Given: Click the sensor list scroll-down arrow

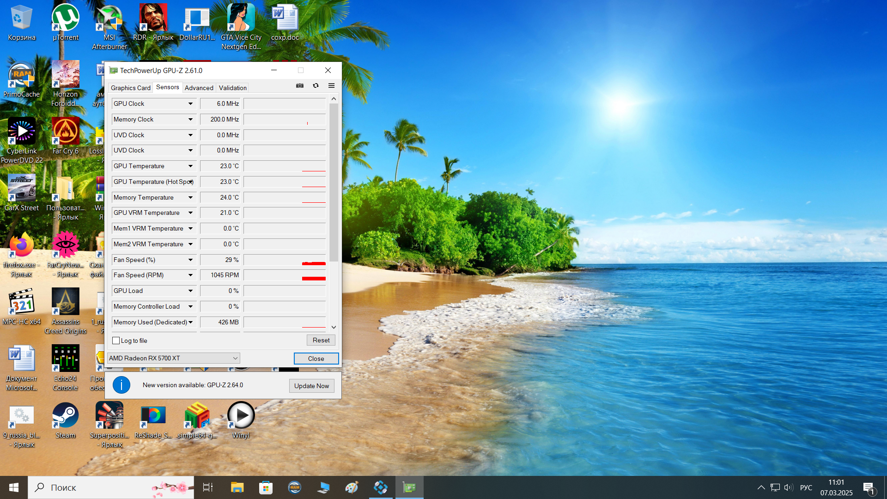Looking at the screenshot, I should click(334, 327).
